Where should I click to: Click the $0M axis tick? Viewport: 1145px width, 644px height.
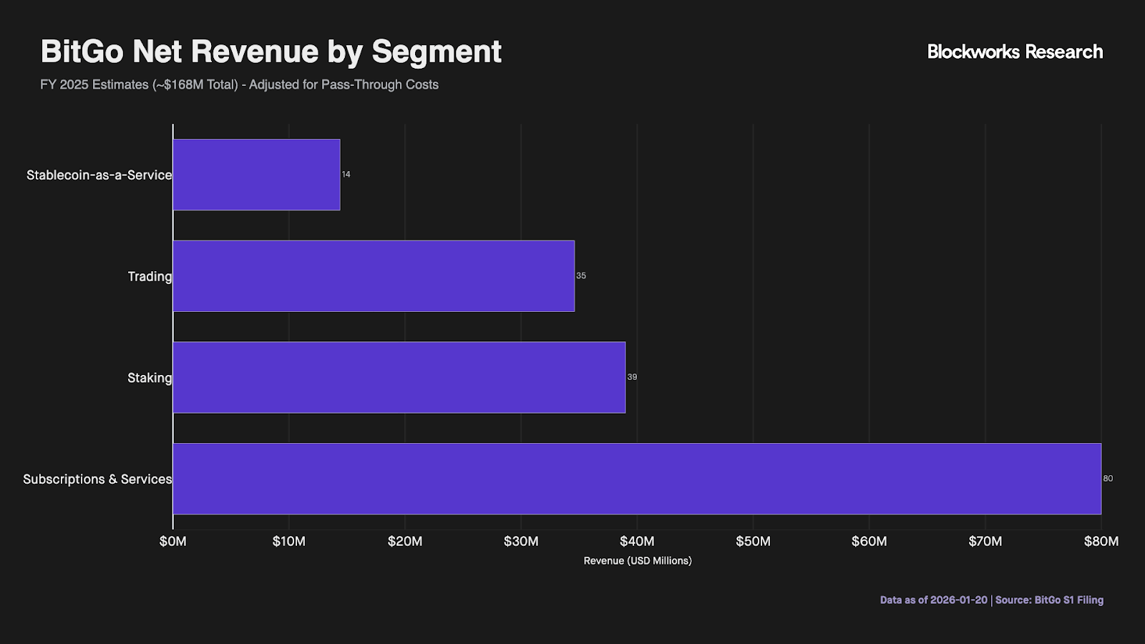(x=173, y=541)
